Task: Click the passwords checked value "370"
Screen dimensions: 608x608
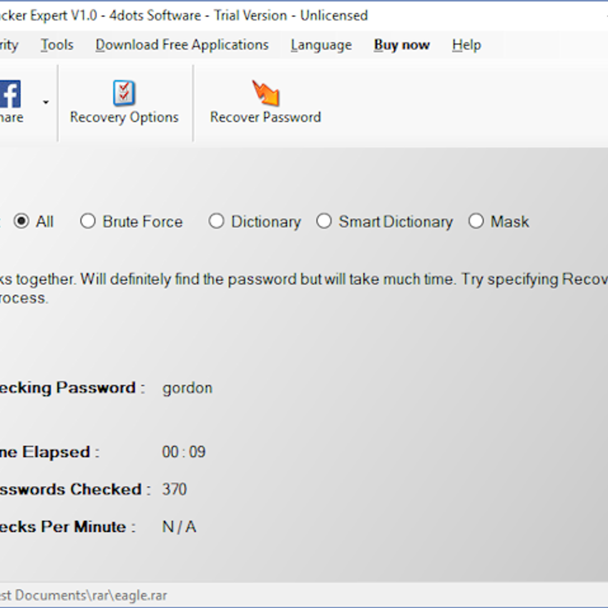Action: tap(174, 489)
